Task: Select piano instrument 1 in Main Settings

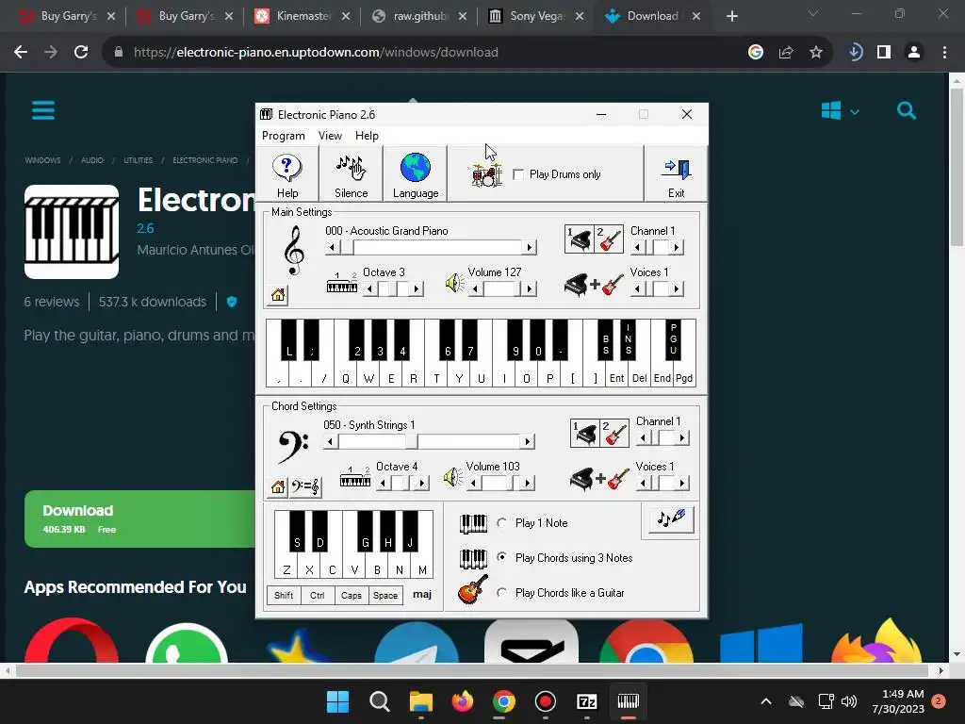Action: (580, 239)
